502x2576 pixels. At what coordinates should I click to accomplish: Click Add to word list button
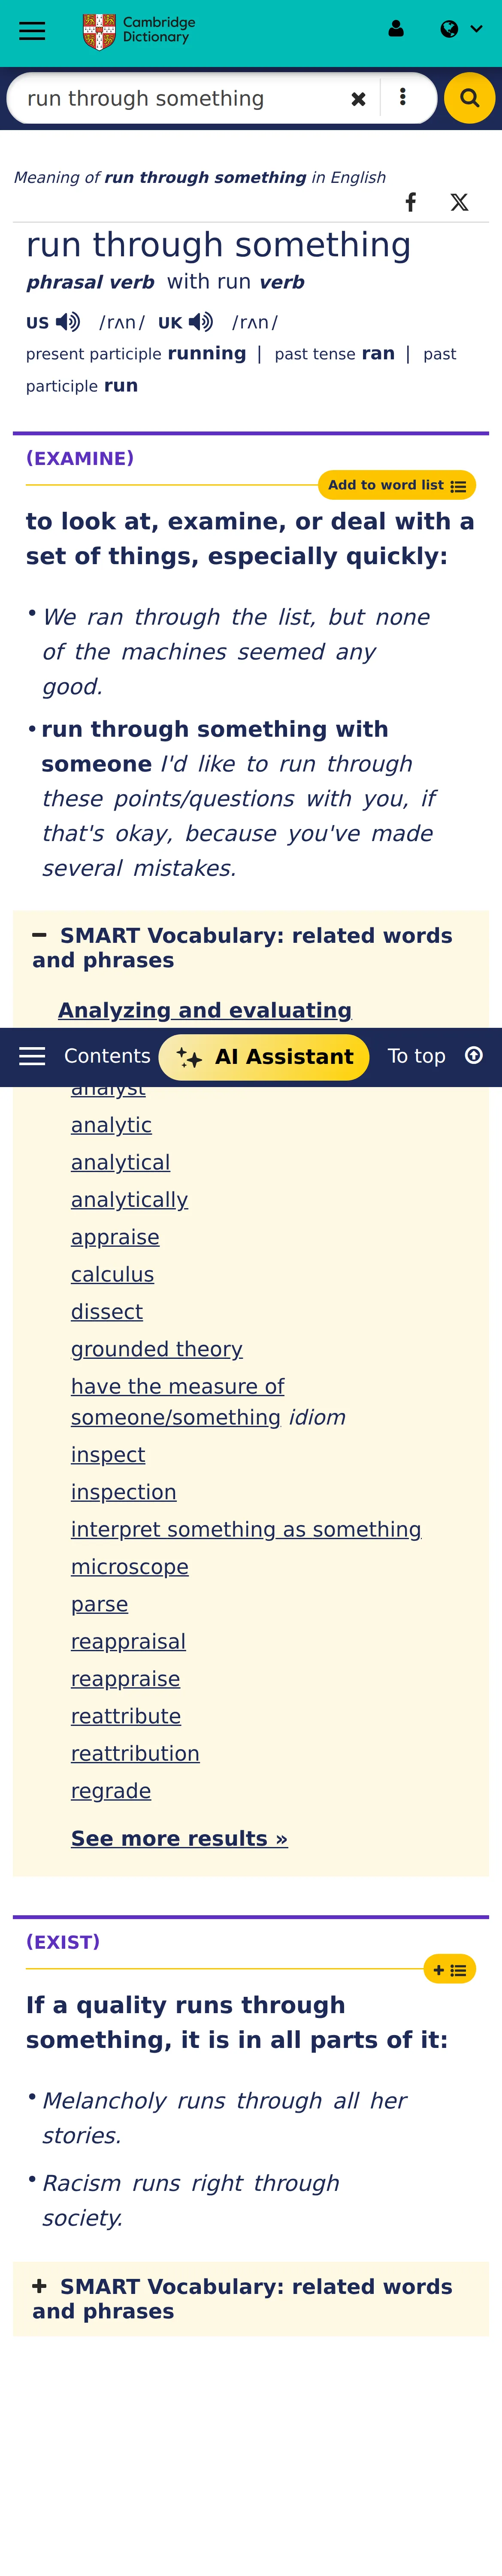point(397,485)
